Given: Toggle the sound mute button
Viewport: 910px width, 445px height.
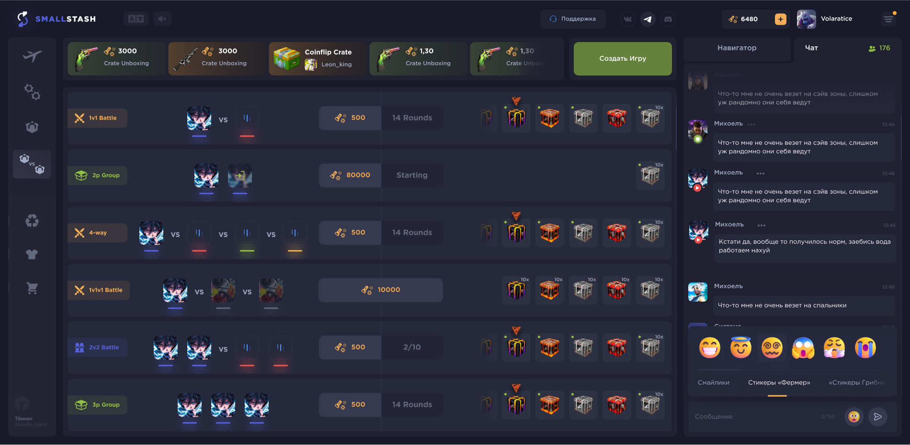Looking at the screenshot, I should 162,19.
